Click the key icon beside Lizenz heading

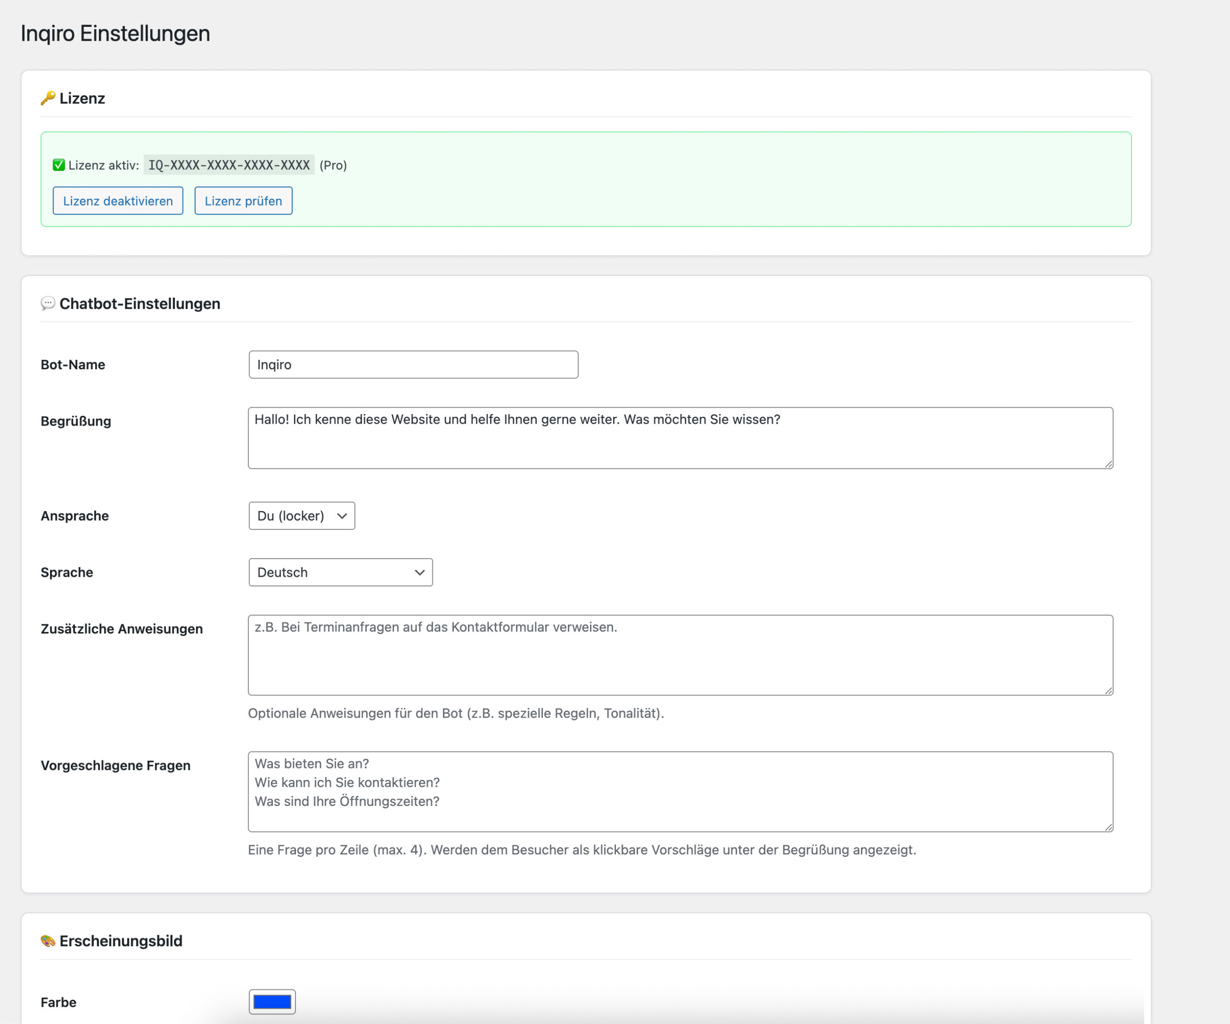point(48,98)
